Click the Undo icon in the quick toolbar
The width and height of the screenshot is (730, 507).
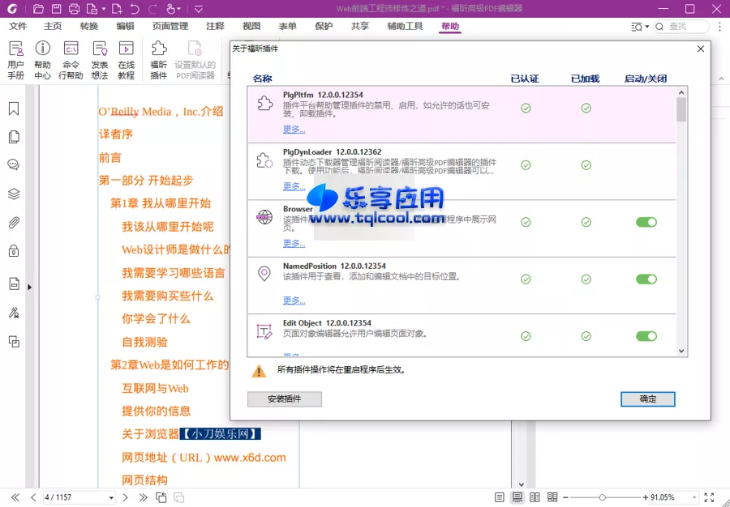135,8
